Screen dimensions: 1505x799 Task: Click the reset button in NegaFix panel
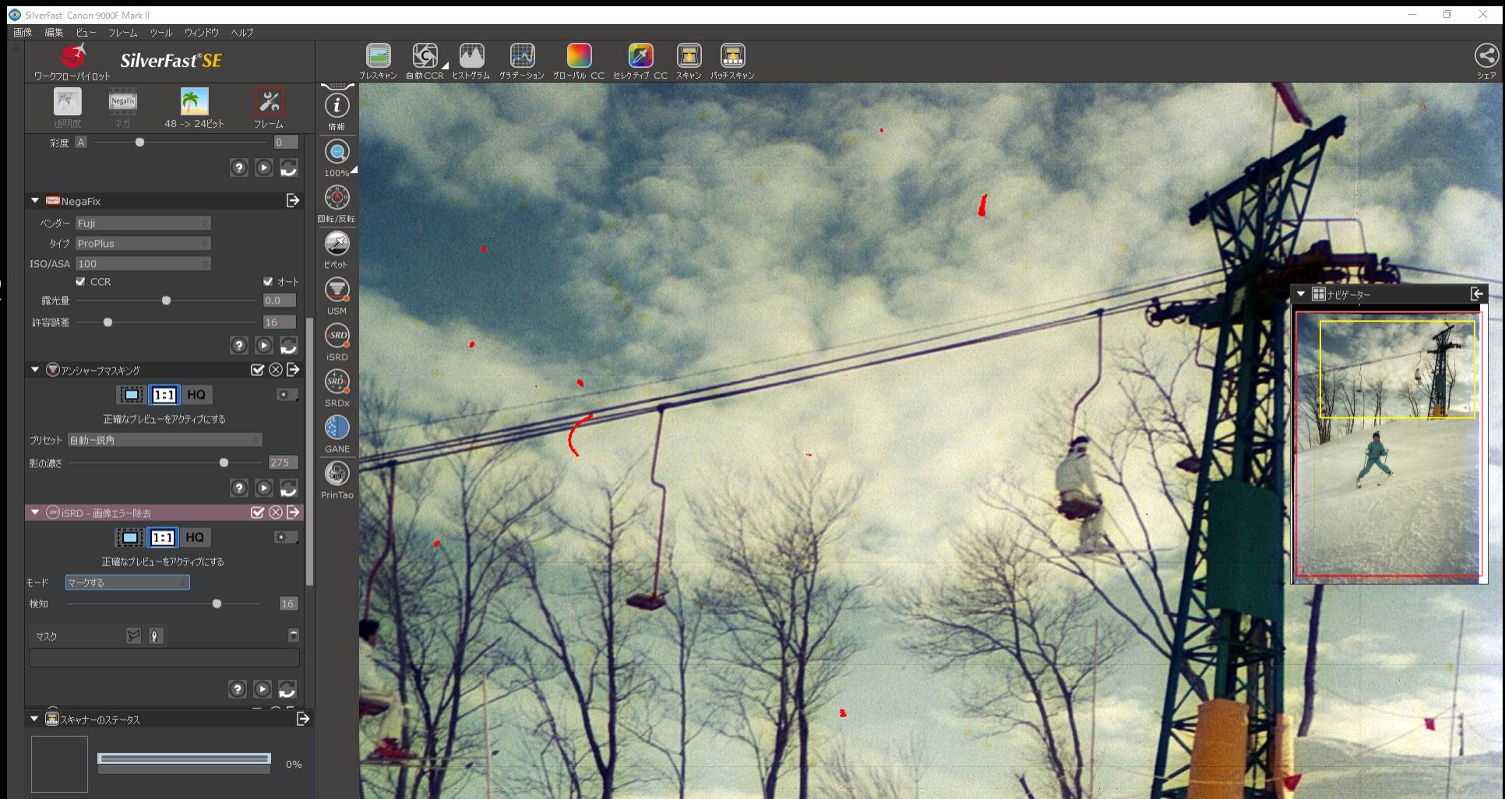pyautogui.click(x=288, y=345)
